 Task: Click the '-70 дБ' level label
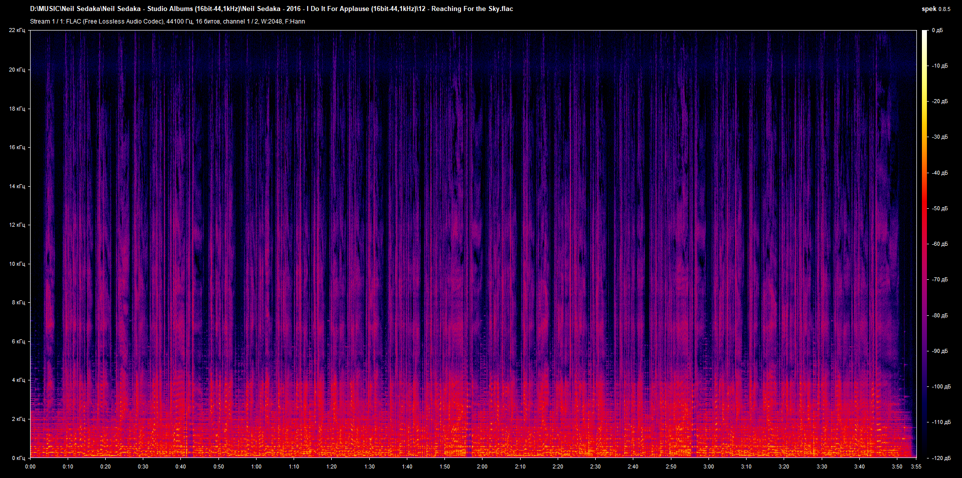tap(939, 279)
